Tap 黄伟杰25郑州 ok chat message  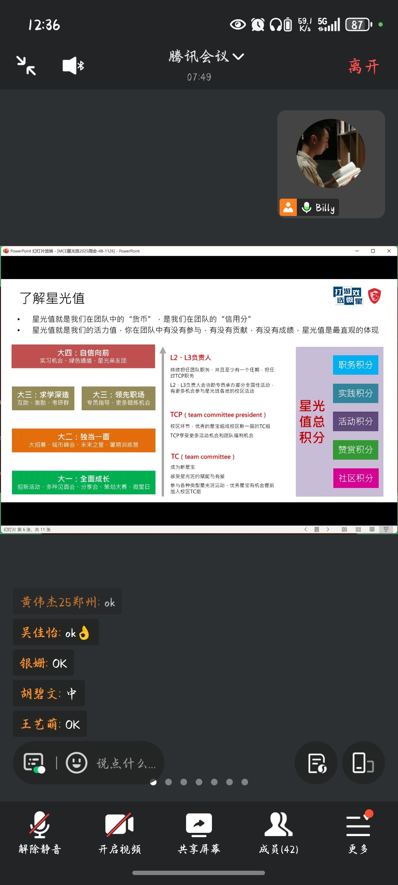pos(67,602)
